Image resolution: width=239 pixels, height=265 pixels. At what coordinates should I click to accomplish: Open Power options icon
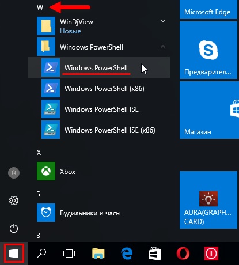click(14, 228)
